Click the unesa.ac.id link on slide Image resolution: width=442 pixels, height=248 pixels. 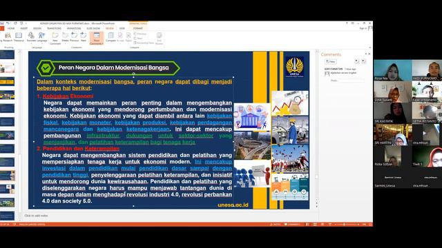233,205
